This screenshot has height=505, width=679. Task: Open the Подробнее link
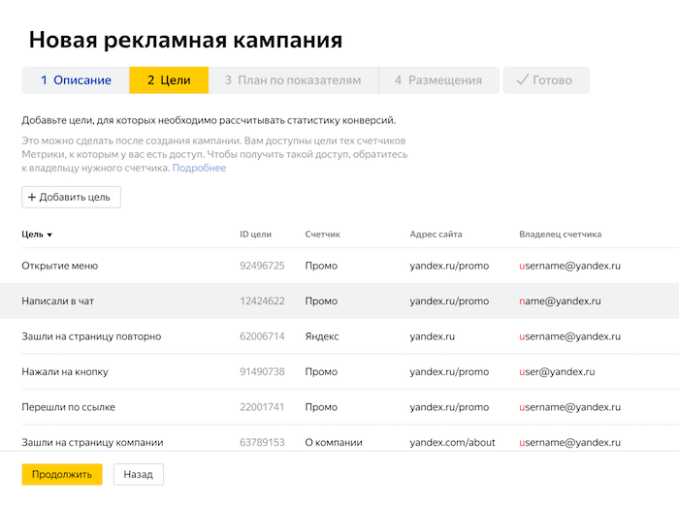[x=199, y=168]
